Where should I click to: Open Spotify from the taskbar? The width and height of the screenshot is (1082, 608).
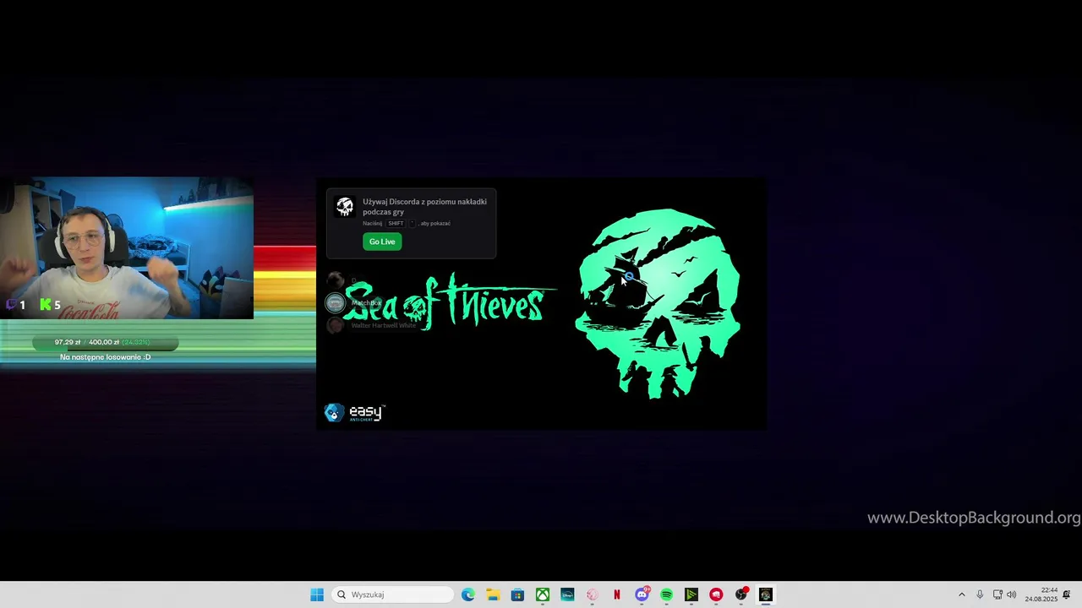(x=667, y=594)
